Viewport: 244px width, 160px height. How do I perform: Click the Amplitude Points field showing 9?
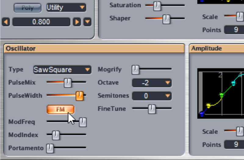click(234, 144)
